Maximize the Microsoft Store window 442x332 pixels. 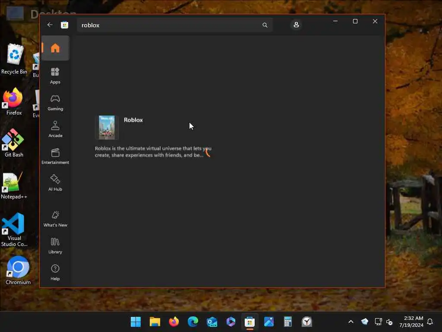coord(355,21)
